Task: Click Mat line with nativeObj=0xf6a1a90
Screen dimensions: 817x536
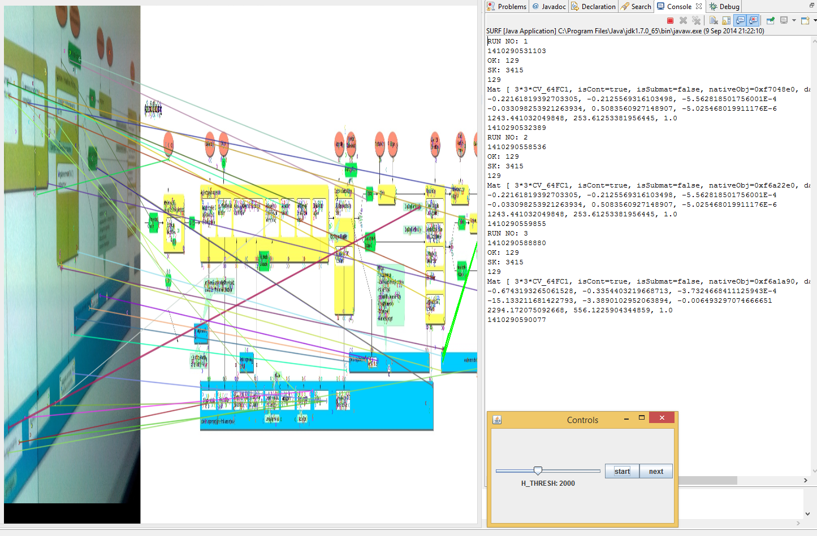Action: (x=649, y=281)
